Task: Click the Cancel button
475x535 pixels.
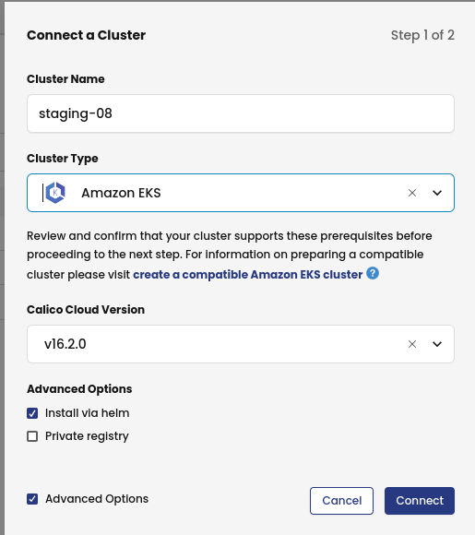Action: coord(341,501)
